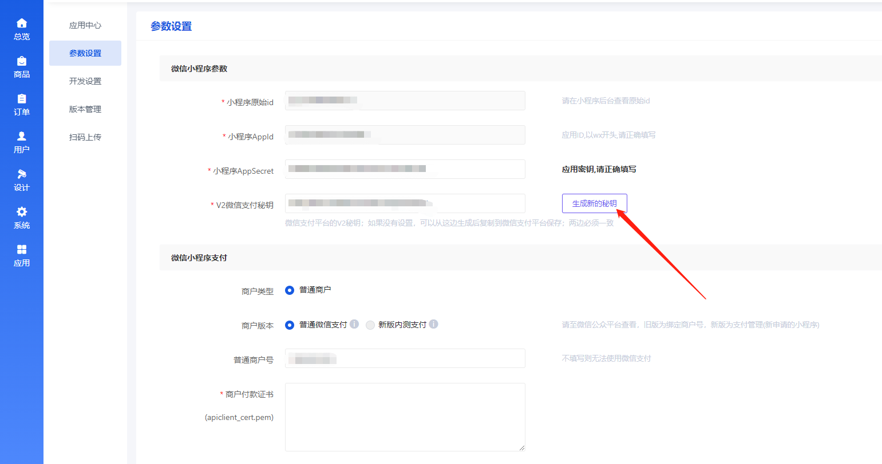Image resolution: width=882 pixels, height=464 pixels.
Task: Click the 生成新的秘钥 button
Action: pos(594,203)
